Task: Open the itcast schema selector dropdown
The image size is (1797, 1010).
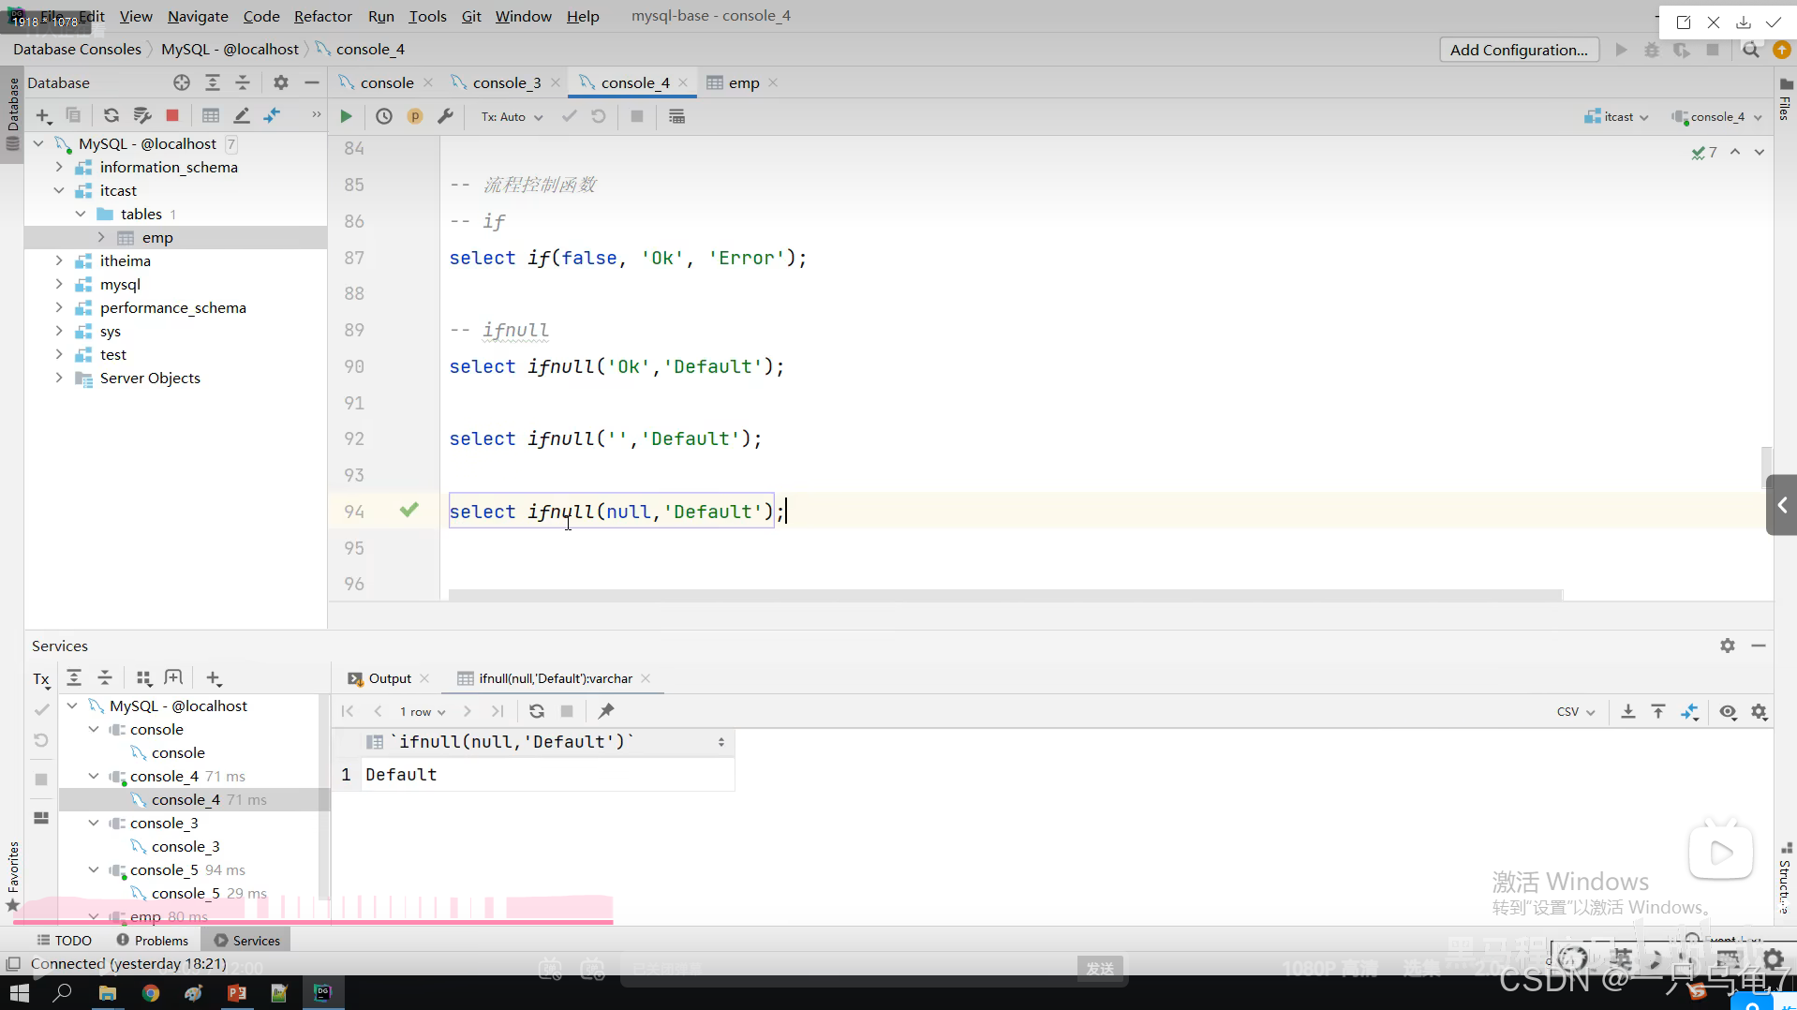Action: click(1616, 117)
